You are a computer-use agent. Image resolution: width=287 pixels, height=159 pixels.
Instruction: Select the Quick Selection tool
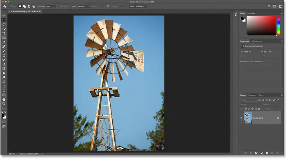click(x=4, y=29)
